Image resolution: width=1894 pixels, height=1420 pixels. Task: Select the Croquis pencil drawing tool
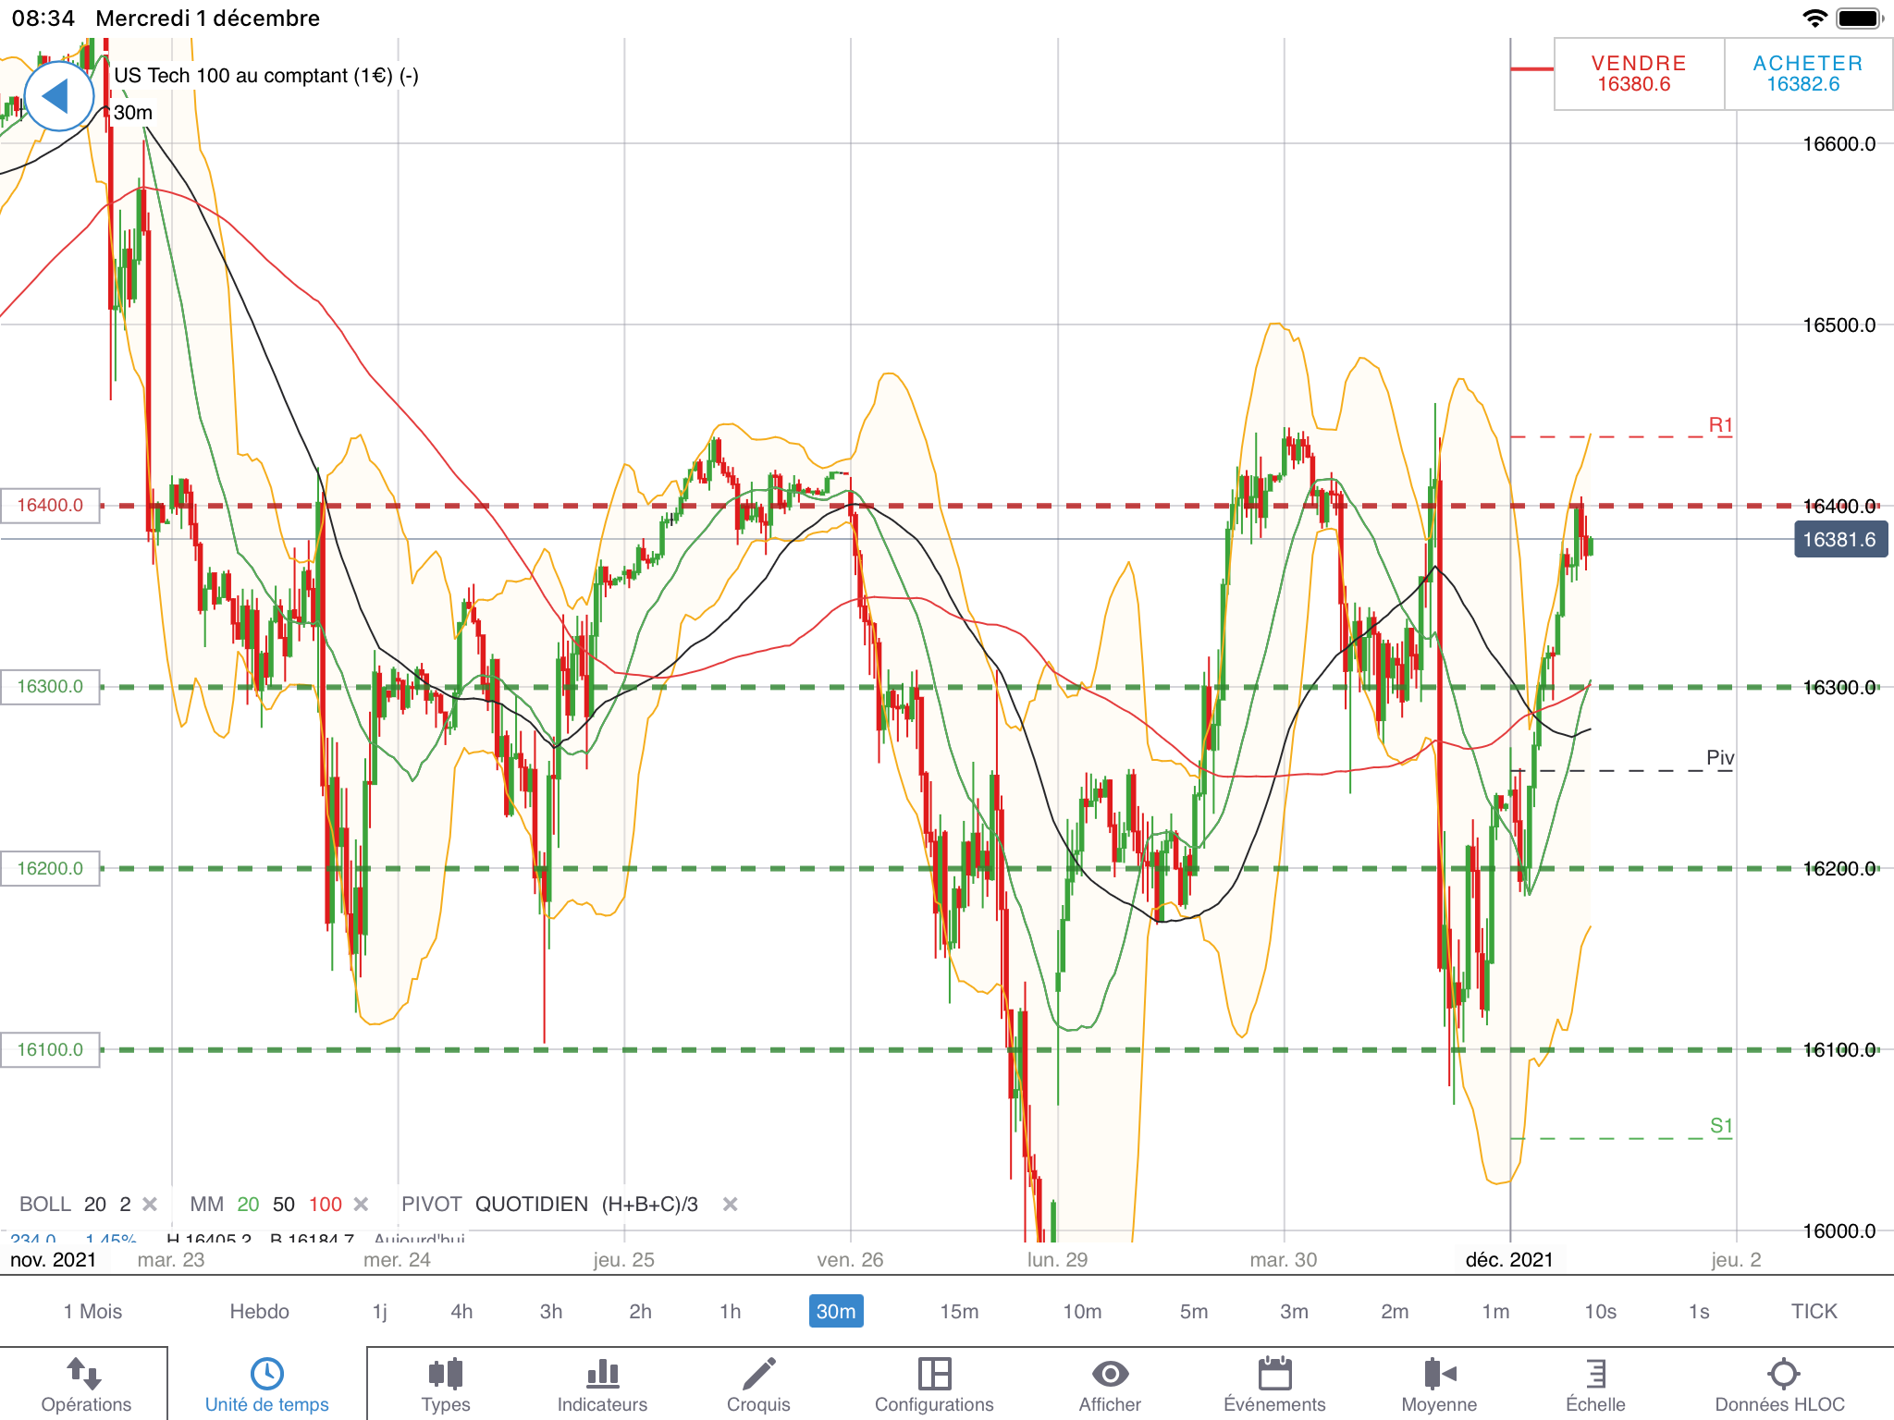[x=758, y=1374]
